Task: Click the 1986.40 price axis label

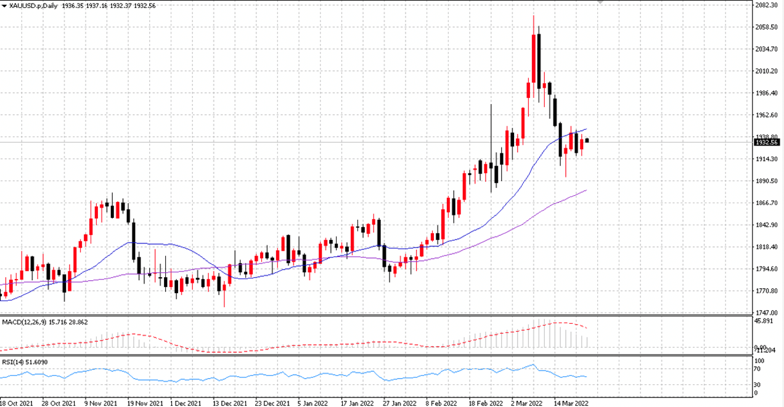Action: 766,94
